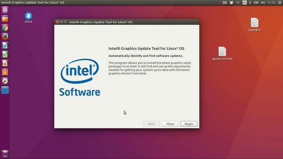This screenshot has height=159, width=283.
Task: Open the Bluetooth indicator menu
Action: point(250,3)
